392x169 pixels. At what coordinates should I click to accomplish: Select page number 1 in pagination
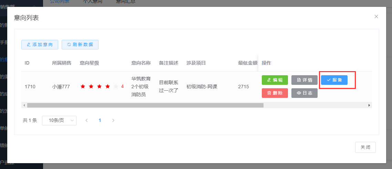tap(100, 121)
